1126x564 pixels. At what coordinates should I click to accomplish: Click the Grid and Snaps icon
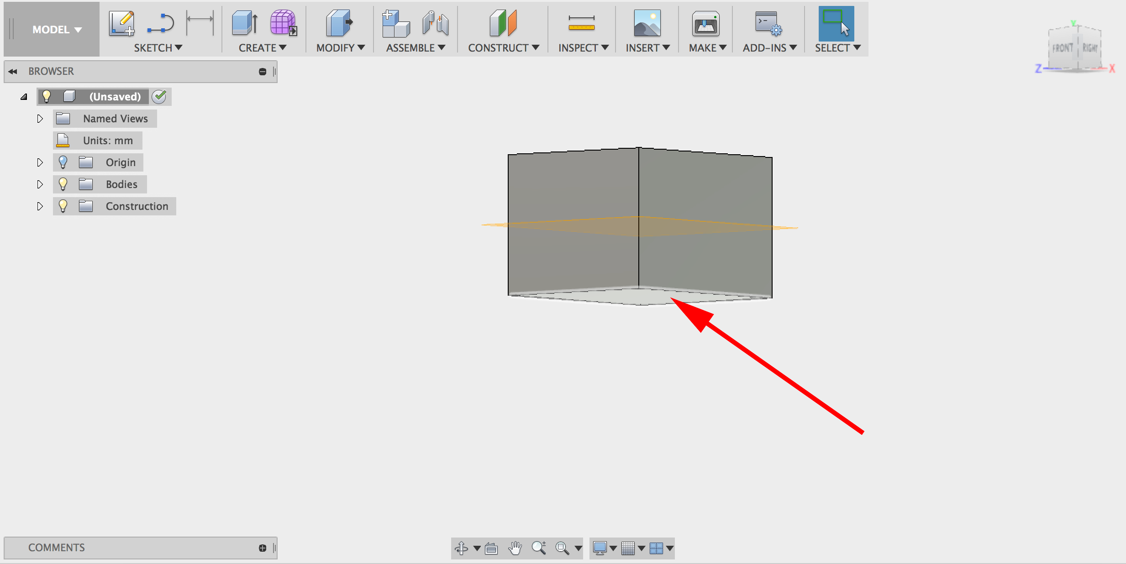tap(628, 548)
